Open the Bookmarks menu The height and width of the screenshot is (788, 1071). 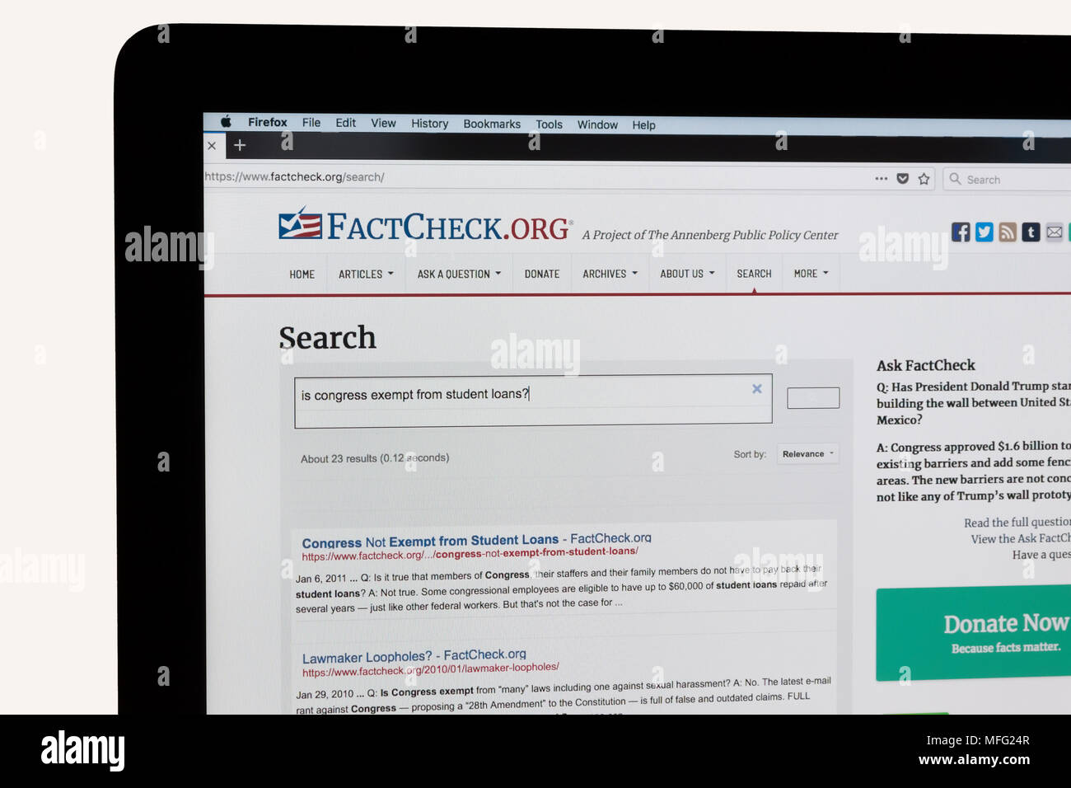coord(492,124)
